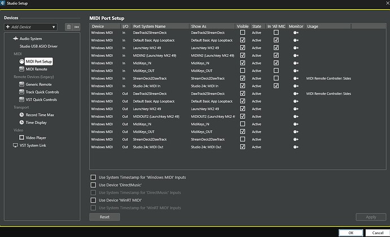
Task: Uncheck Visible for Default Basic App Loopback In
Action: (x=242, y=40)
